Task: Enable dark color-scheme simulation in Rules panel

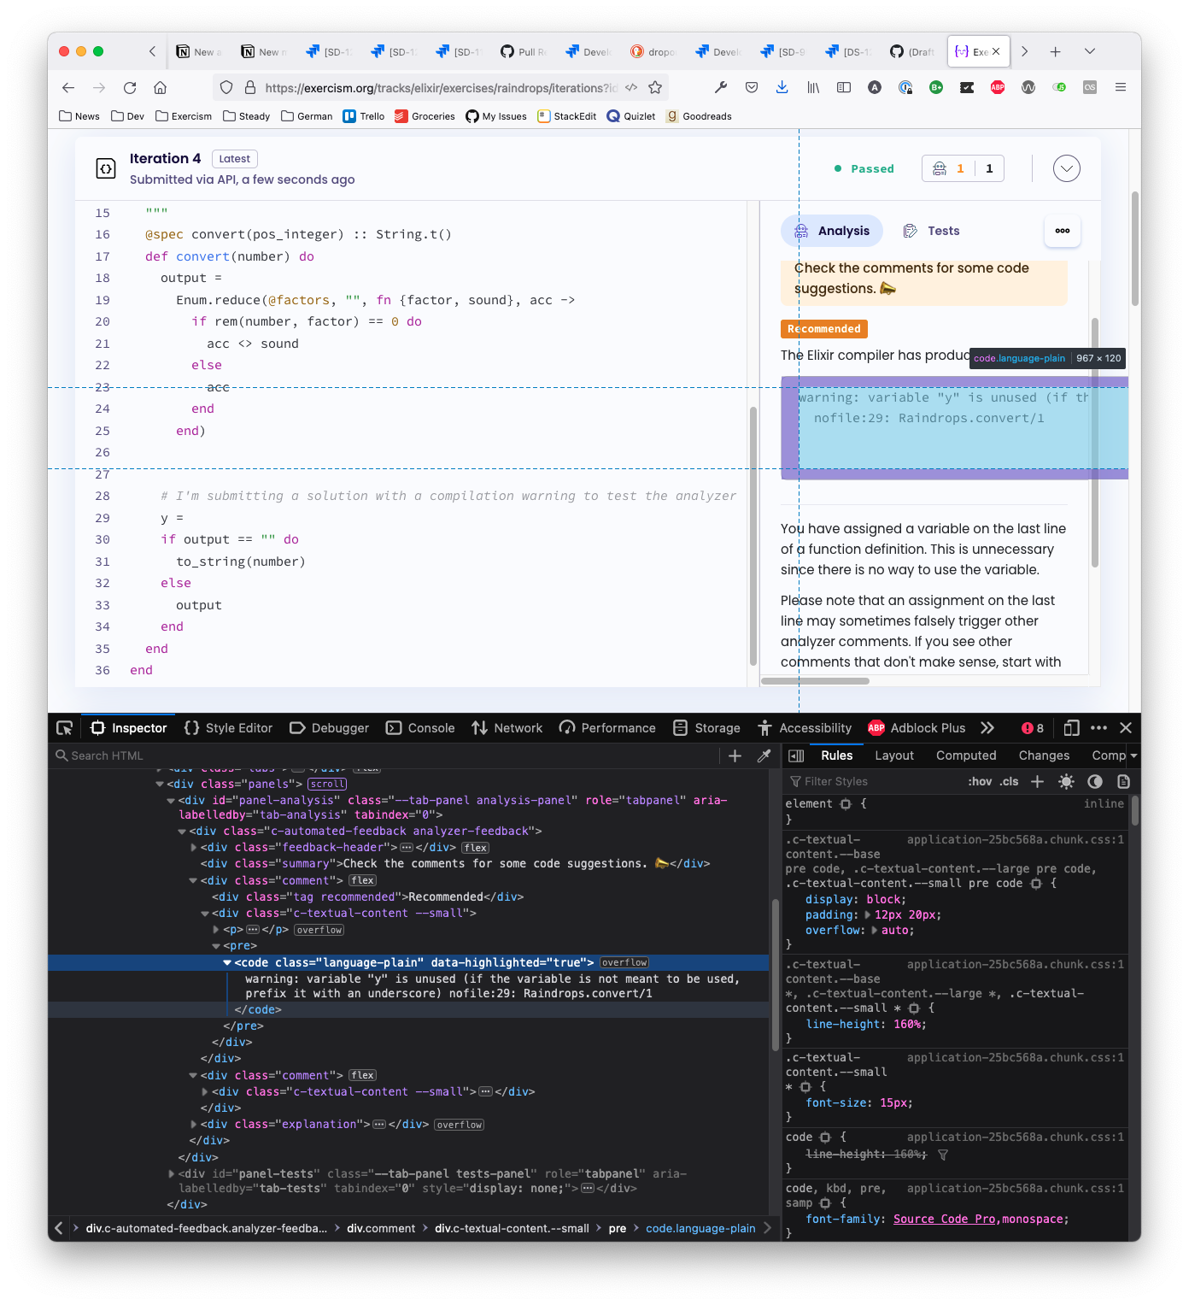Action: 1094,780
